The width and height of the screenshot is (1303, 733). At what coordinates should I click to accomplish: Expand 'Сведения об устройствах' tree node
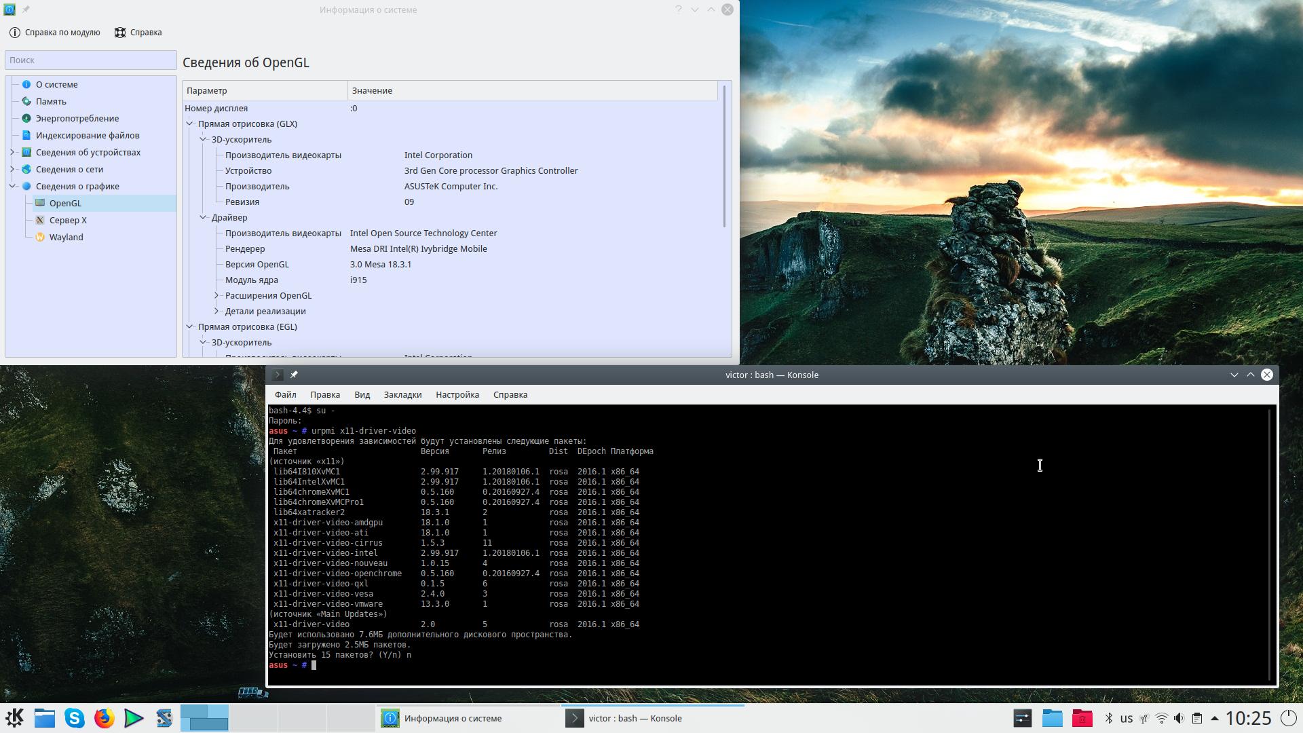(x=12, y=152)
